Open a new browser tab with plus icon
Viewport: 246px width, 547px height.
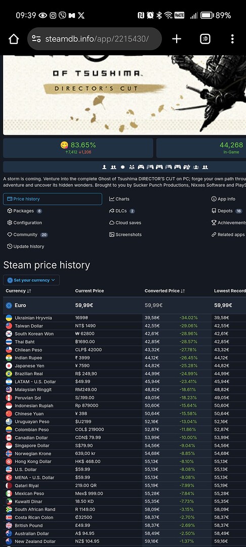click(x=177, y=38)
